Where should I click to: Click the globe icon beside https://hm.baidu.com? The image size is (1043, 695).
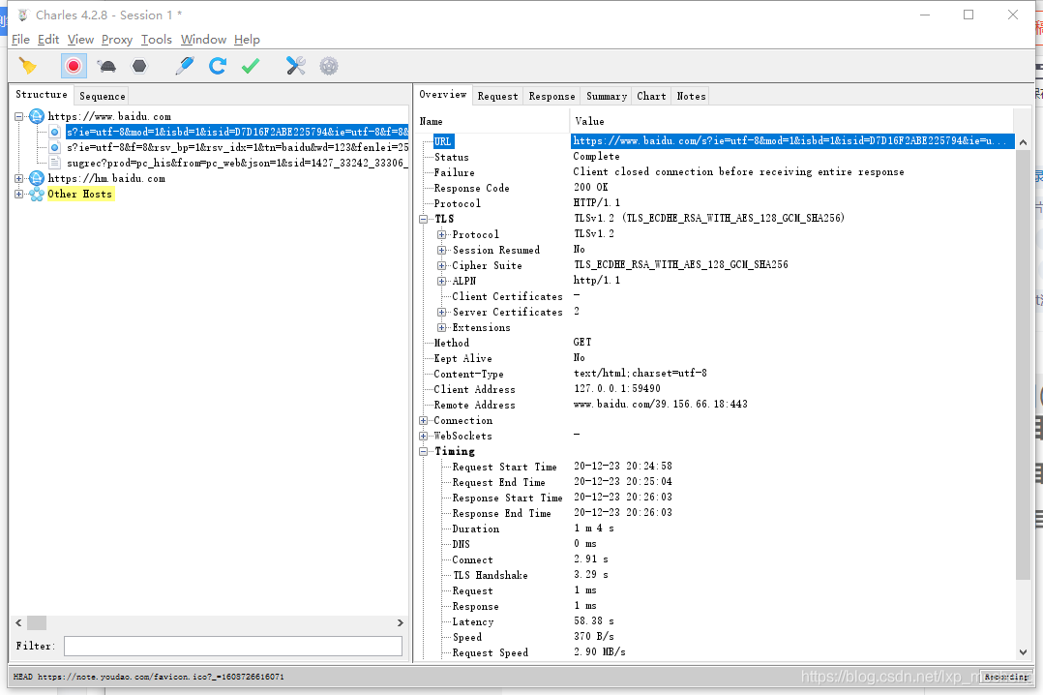pos(37,178)
